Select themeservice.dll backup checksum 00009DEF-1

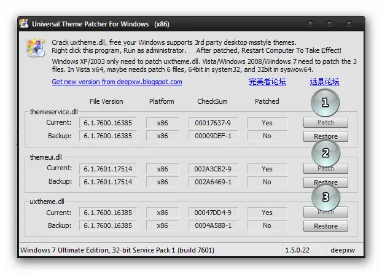click(213, 136)
